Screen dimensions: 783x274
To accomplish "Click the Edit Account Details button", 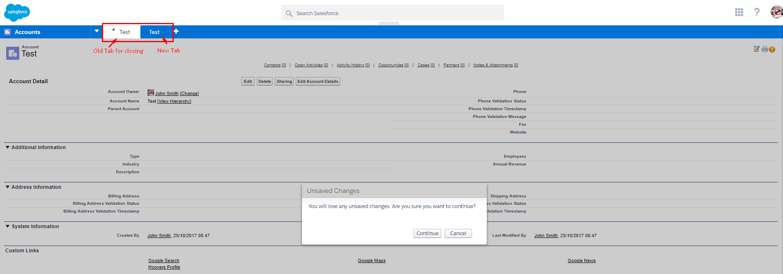I will point(318,81).
